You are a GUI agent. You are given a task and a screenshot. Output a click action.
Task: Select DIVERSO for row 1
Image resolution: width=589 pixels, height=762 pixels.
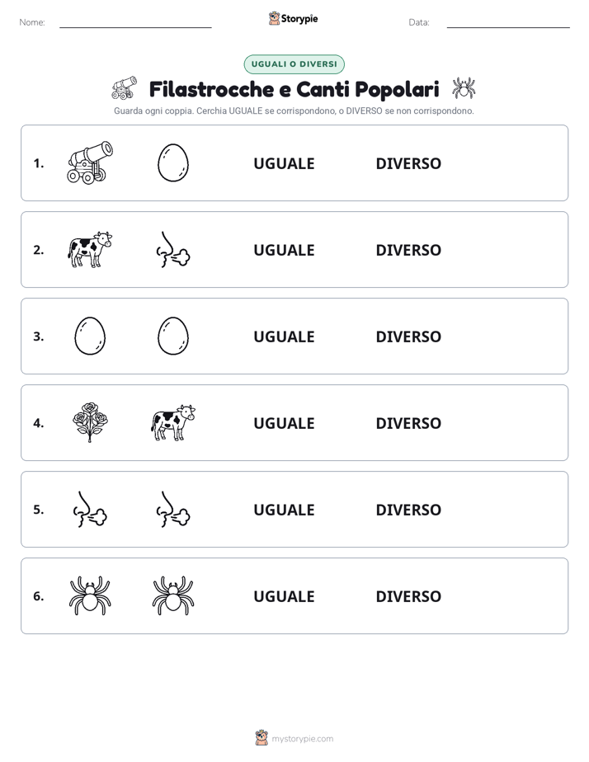pos(408,163)
